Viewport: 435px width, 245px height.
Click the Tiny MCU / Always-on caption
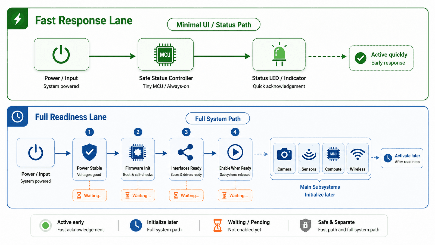tap(166, 86)
